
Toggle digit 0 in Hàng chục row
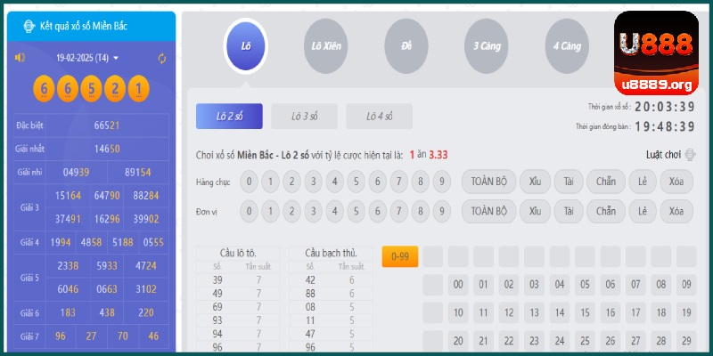tap(250, 182)
